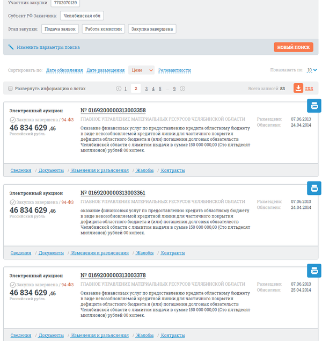Sort results by Дате обновления
Viewport: 322px width, 341px height.
[64, 70]
